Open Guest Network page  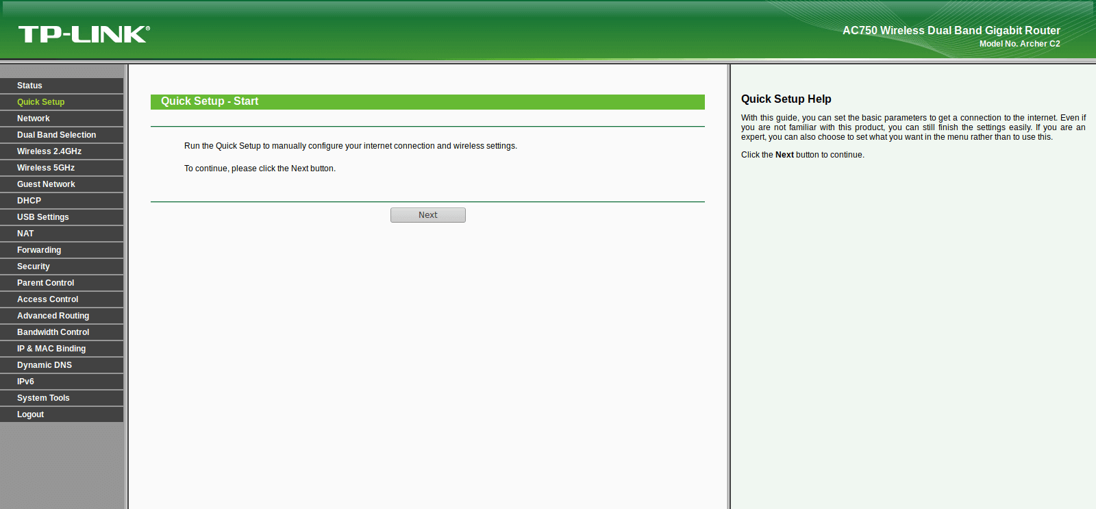pos(62,184)
